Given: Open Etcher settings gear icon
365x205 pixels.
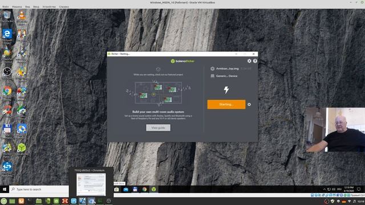Looking at the screenshot, I should tap(249, 61).
